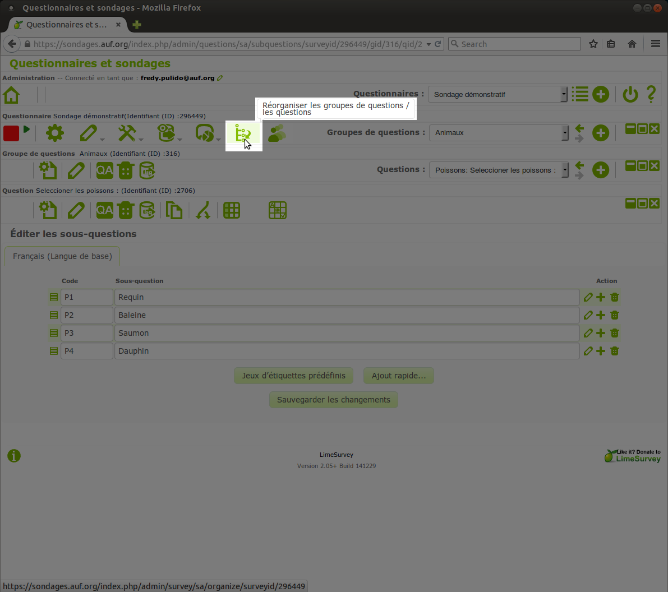Image resolution: width=668 pixels, height=592 pixels.
Task: Open the survey participants tokens icon
Action: 277,133
